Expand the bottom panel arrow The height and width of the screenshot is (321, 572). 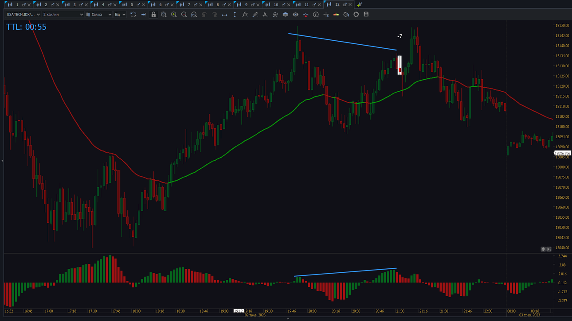[x=288, y=319]
